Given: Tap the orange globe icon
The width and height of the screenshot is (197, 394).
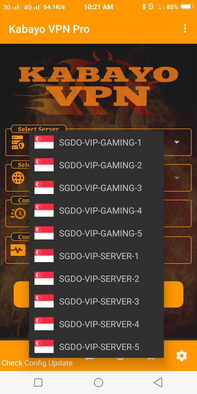Looking at the screenshot, I should pos(18,178).
